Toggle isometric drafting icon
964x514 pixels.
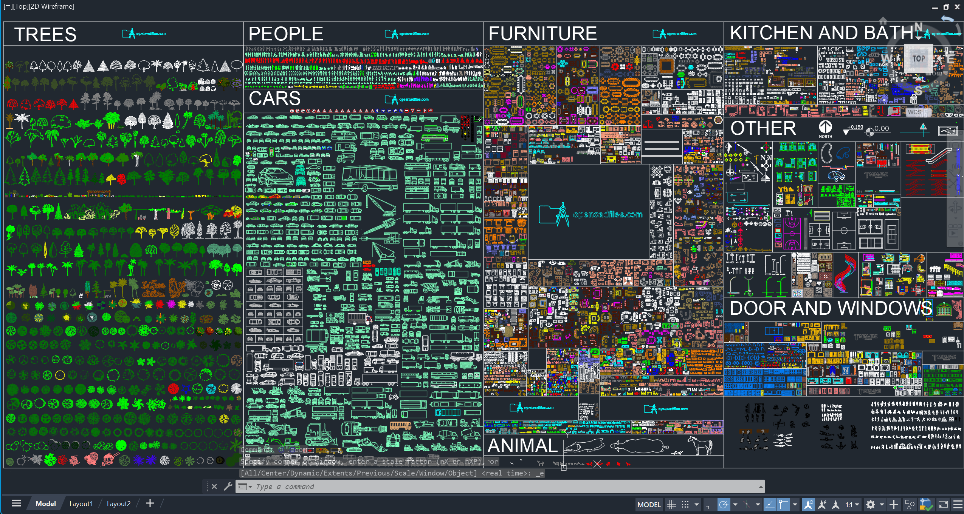pos(747,504)
